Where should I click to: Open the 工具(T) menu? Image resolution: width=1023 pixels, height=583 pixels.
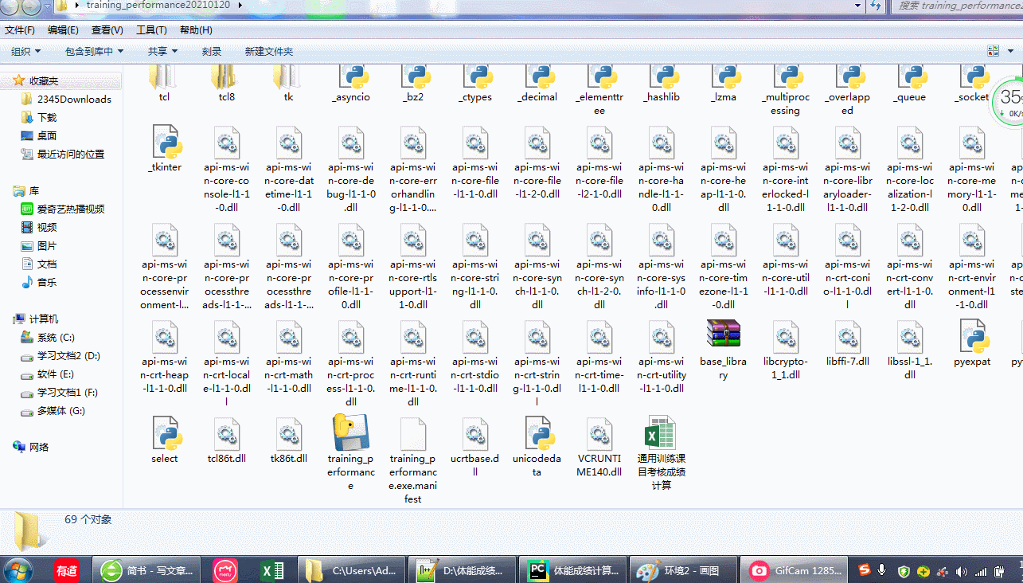coord(151,30)
